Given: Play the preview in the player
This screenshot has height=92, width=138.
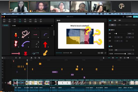Looking at the screenshot, I should click(81, 53).
